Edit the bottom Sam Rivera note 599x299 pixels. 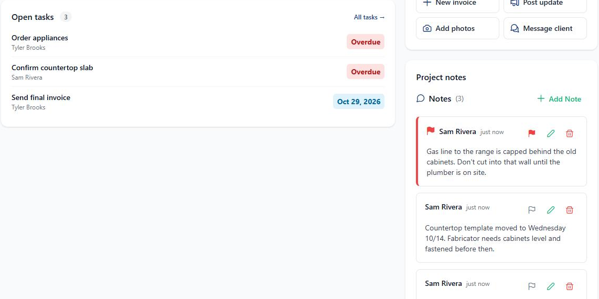(x=551, y=286)
